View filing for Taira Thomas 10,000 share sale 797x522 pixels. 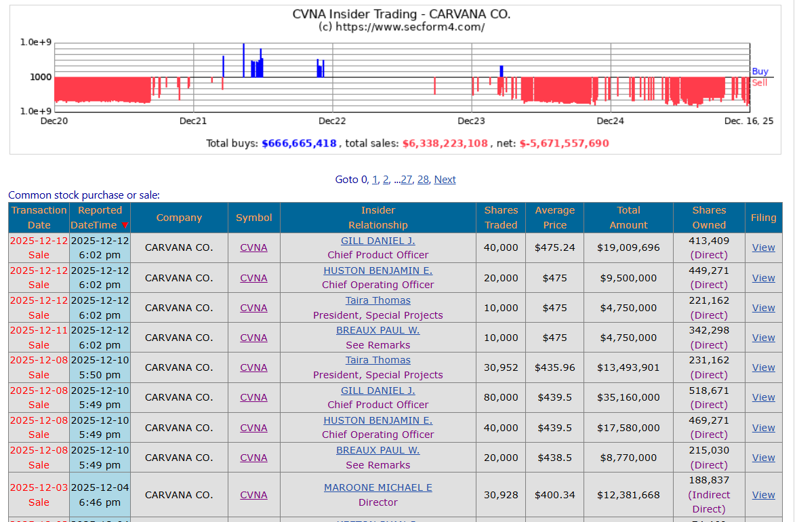click(763, 308)
